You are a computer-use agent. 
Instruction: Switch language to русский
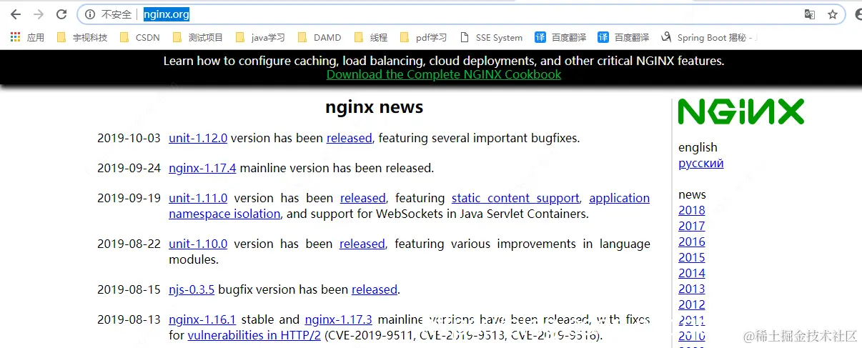click(x=701, y=163)
